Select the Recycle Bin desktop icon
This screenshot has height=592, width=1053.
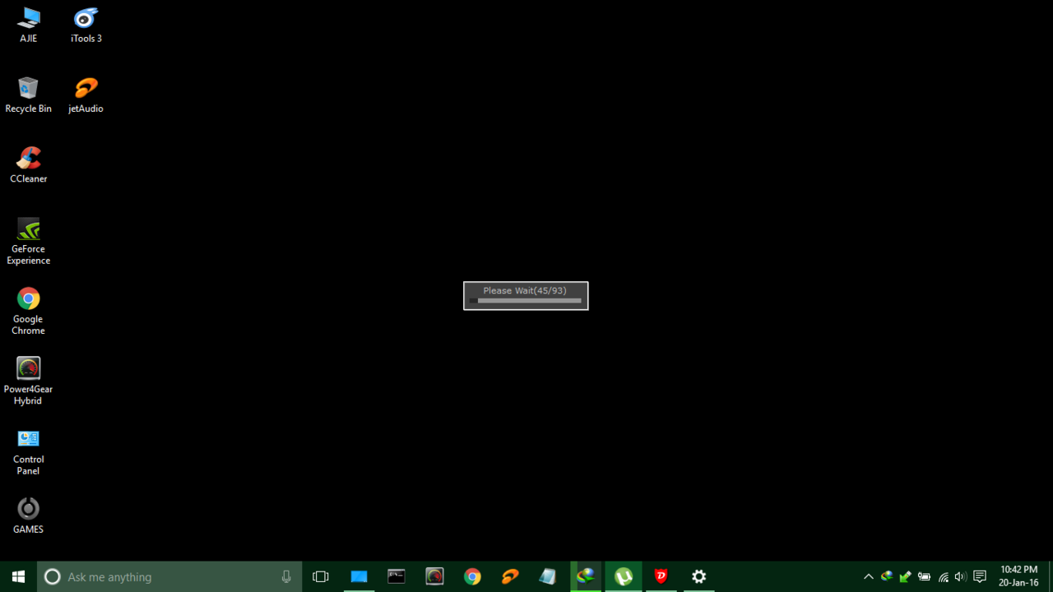29,95
